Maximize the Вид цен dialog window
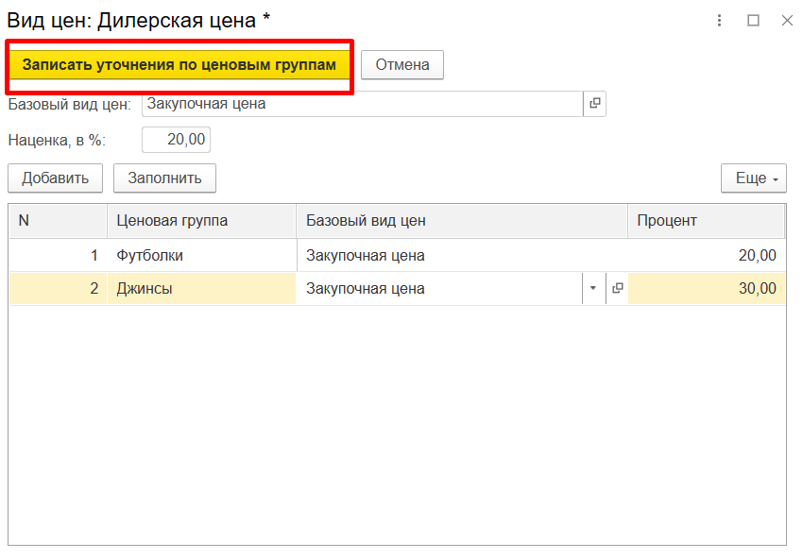803x559 pixels. coord(753,20)
